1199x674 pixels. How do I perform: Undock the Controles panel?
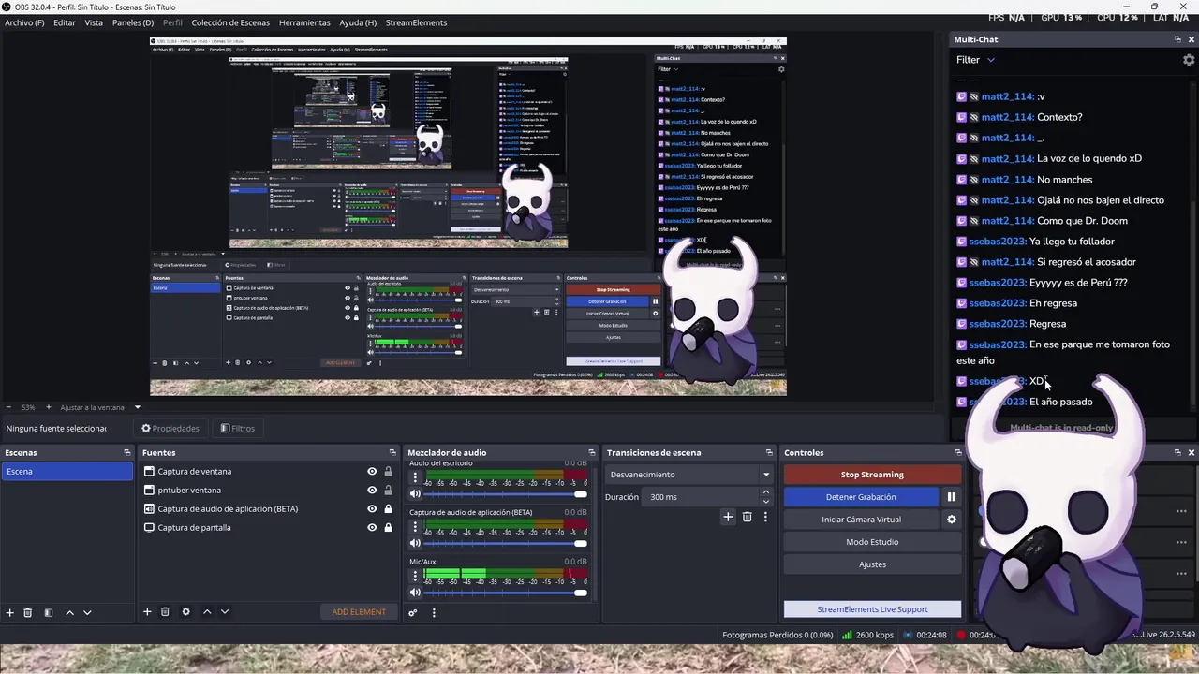click(x=957, y=452)
